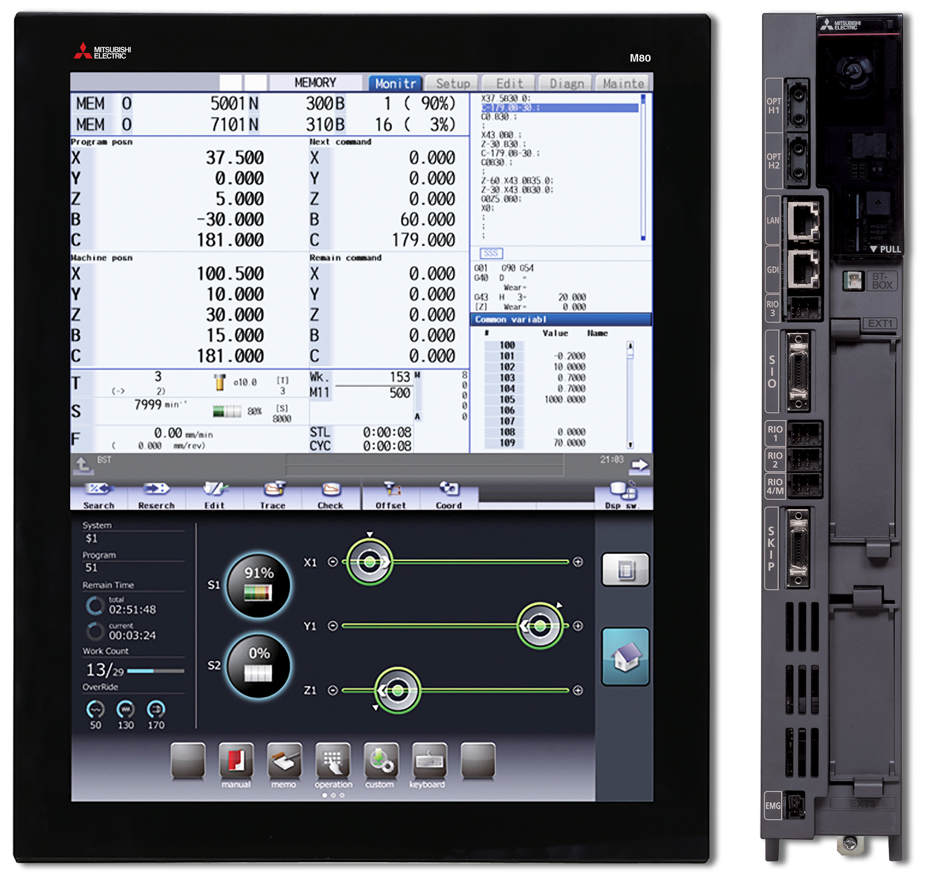Show the on-screen keyboard icon
This screenshot has width=931, height=882.
click(x=429, y=760)
